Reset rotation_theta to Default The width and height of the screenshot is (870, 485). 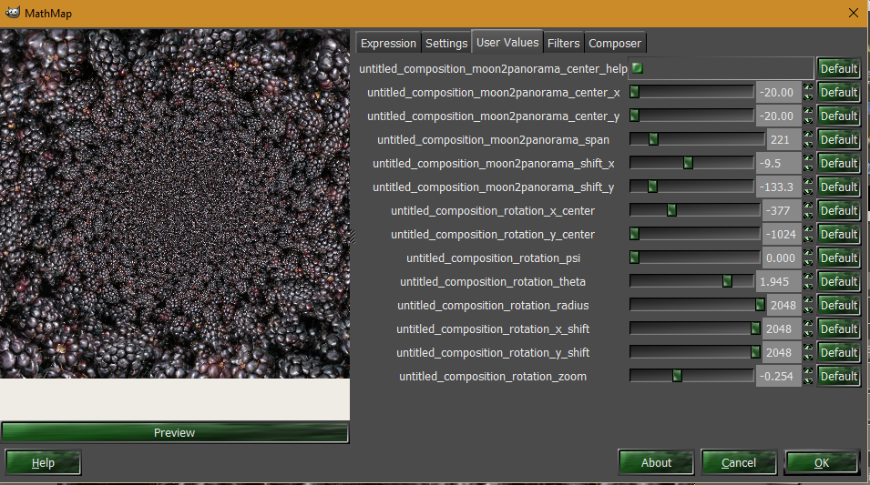838,281
